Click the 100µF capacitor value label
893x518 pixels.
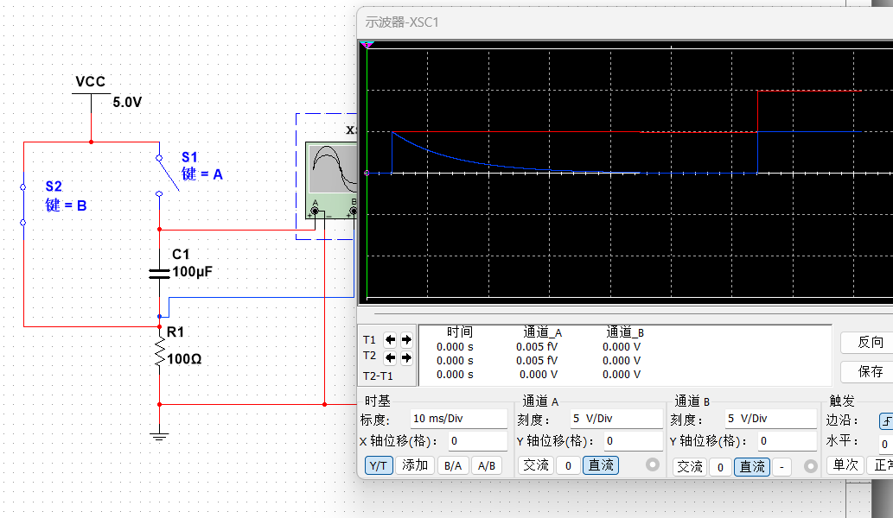click(193, 272)
